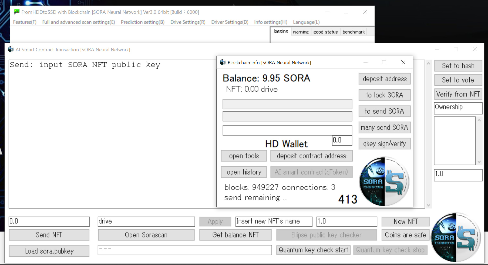Viewport: 488px width, 265px height.
Task: Minimize the Blockchain info window
Action: [365, 62]
